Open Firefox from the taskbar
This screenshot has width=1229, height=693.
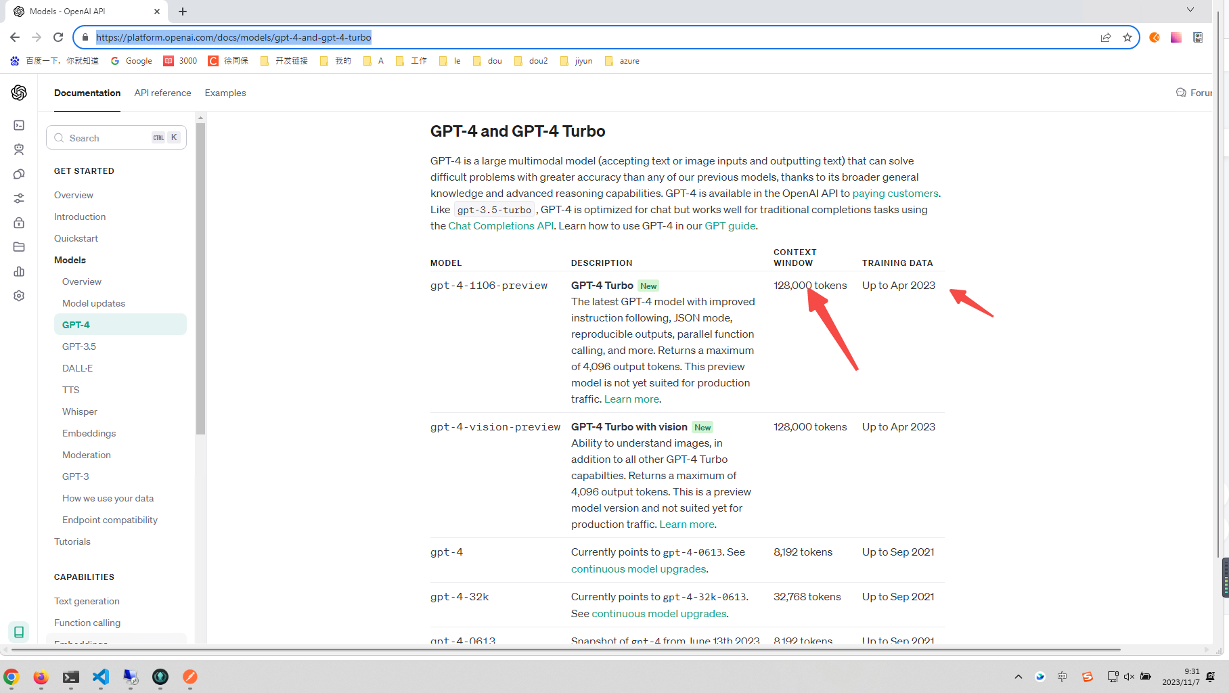(x=41, y=677)
